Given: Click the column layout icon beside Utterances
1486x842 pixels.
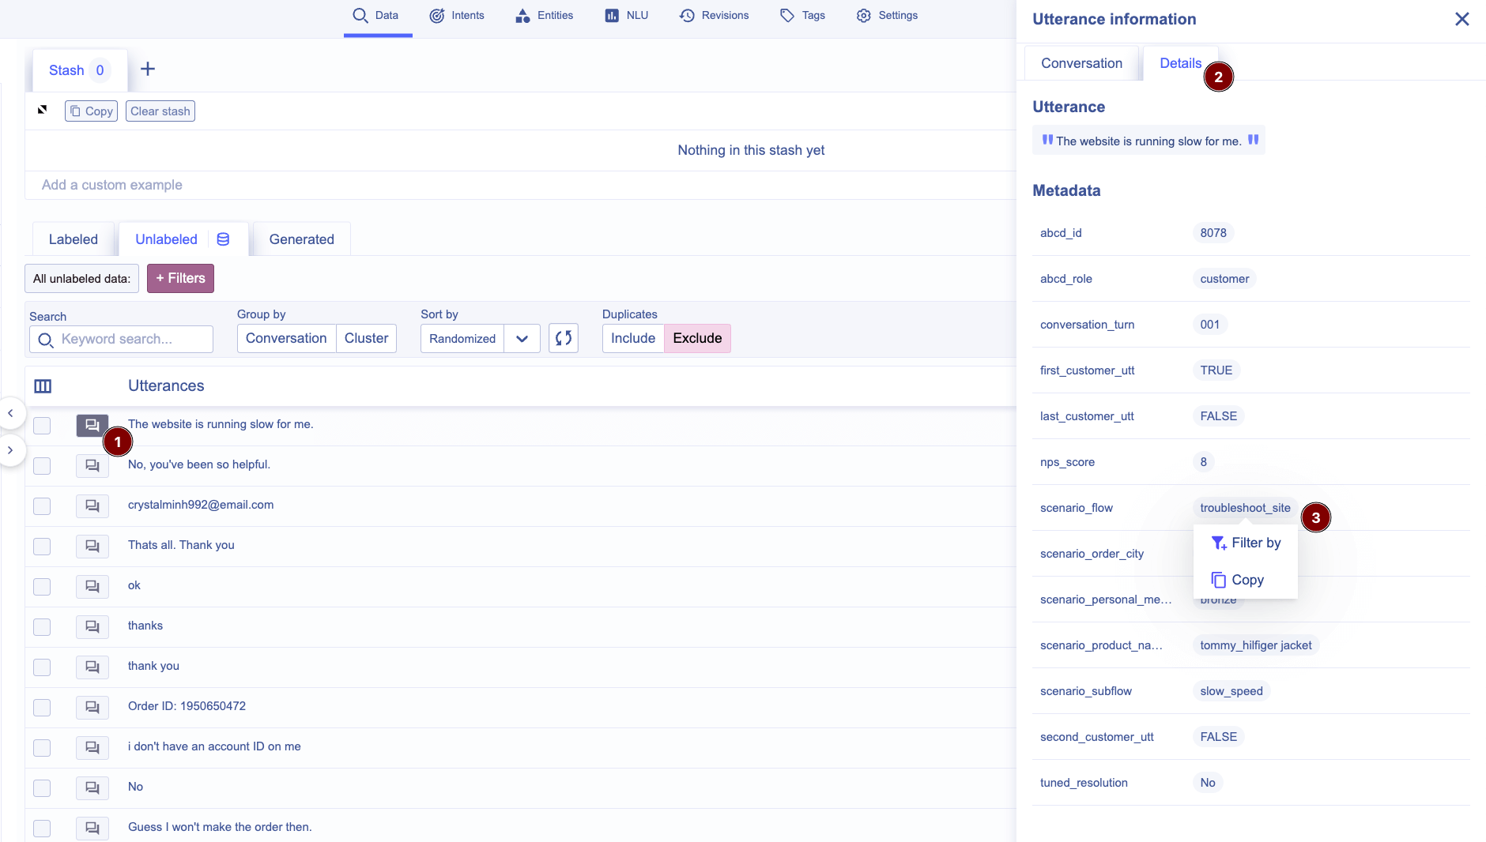Looking at the screenshot, I should pos(43,386).
